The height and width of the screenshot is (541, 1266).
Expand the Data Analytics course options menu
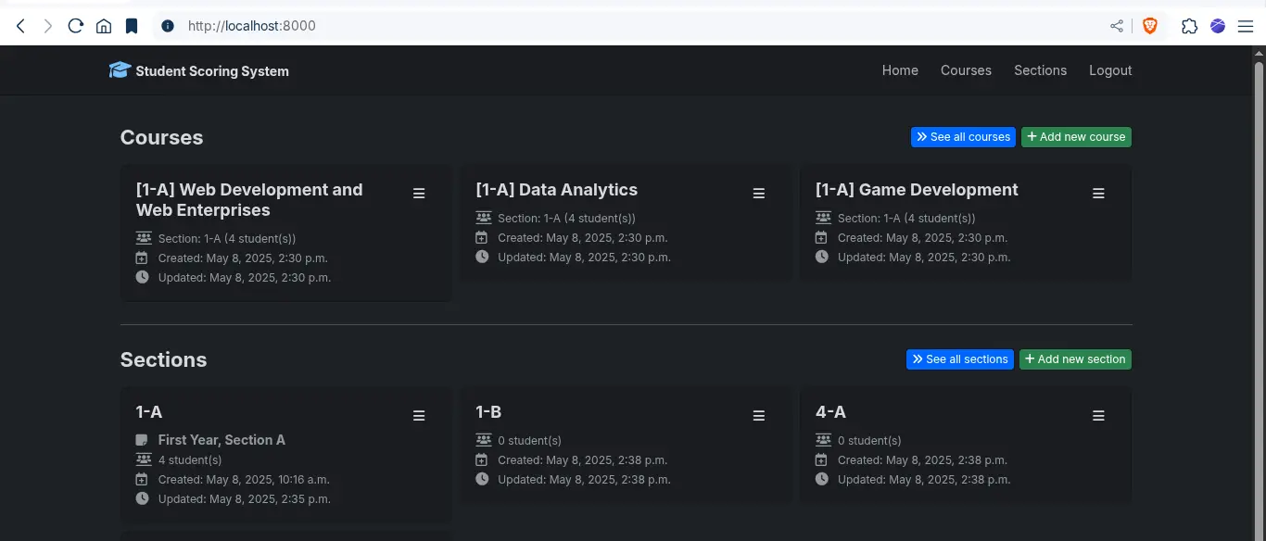pos(759,194)
